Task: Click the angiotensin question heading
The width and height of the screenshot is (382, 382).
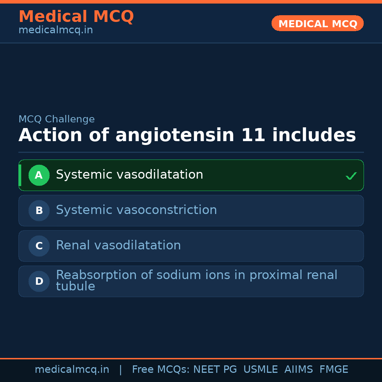Action: 187,135
